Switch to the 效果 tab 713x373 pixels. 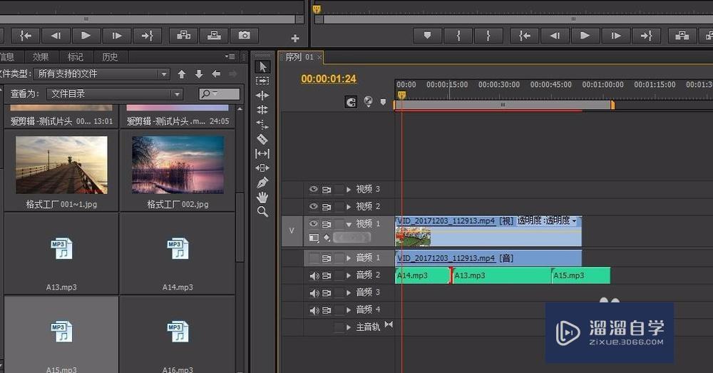click(41, 57)
